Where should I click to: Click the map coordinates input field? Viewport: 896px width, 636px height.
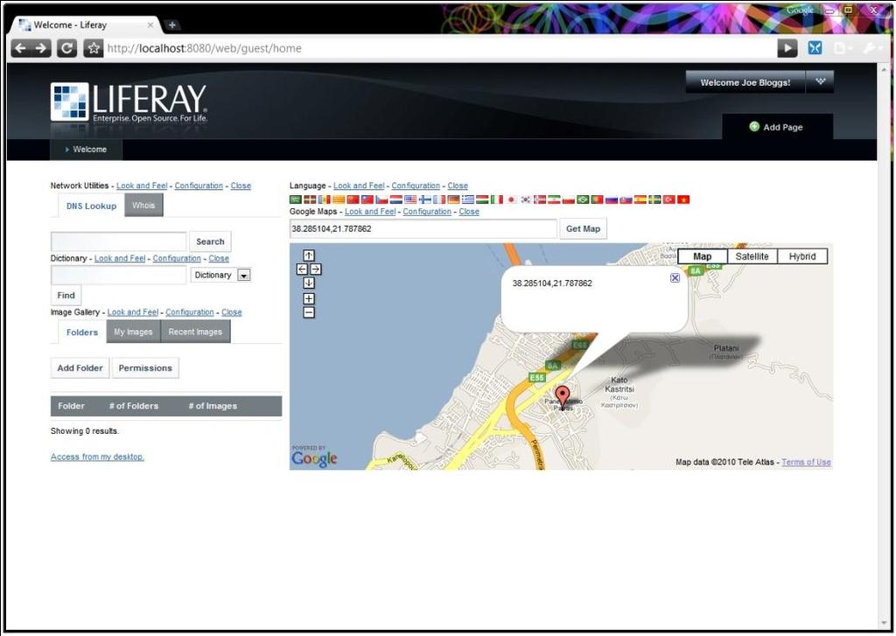coord(423,228)
